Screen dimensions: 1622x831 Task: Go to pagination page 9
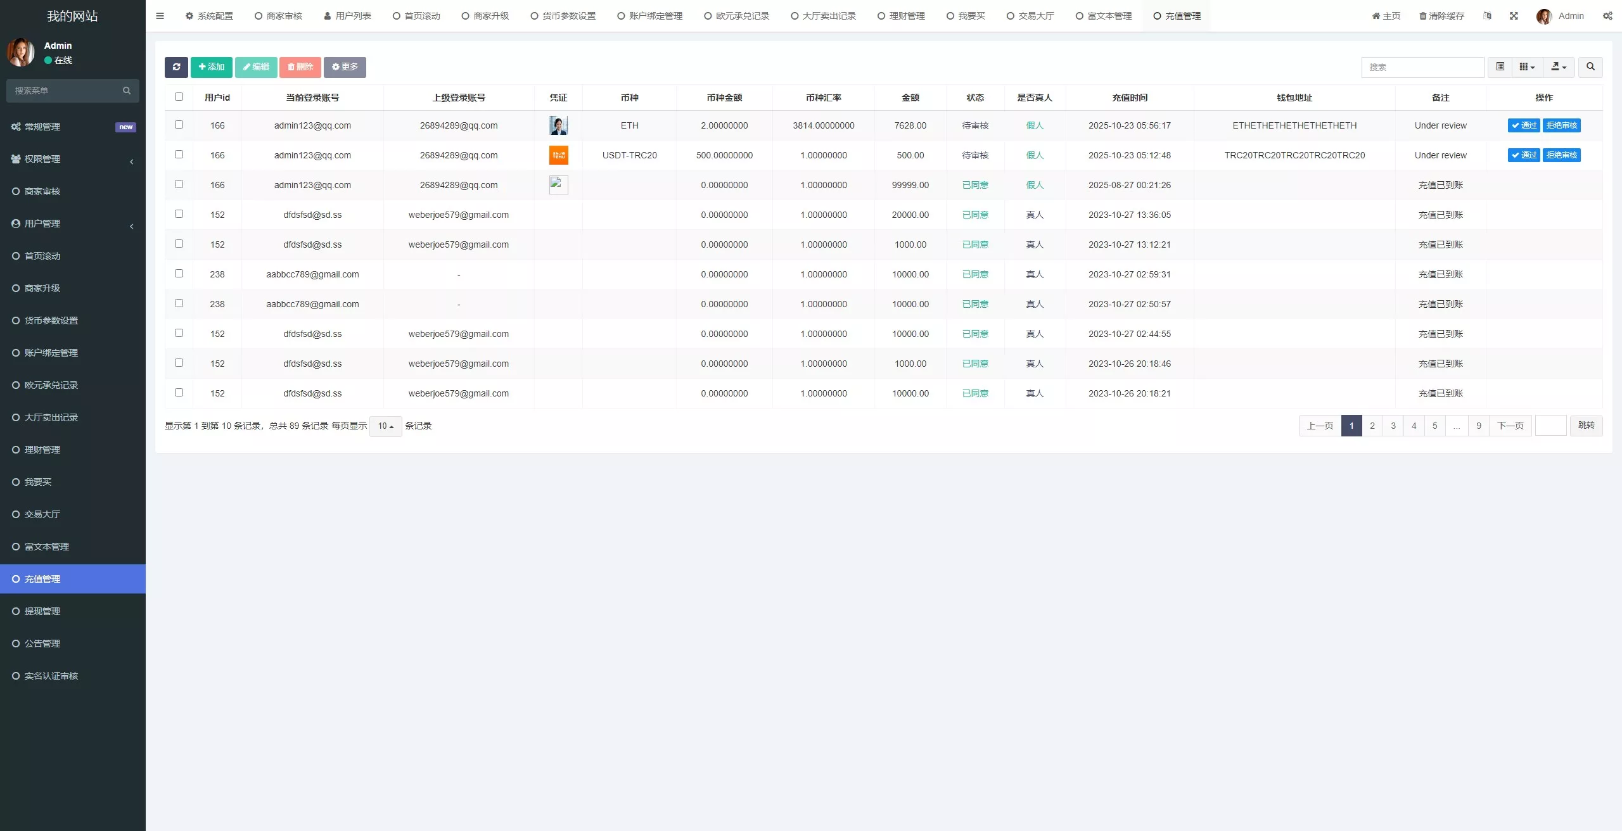pyautogui.click(x=1479, y=426)
